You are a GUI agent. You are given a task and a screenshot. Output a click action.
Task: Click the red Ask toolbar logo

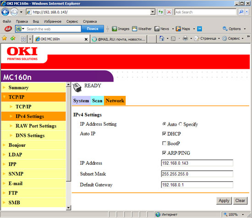[8, 29]
